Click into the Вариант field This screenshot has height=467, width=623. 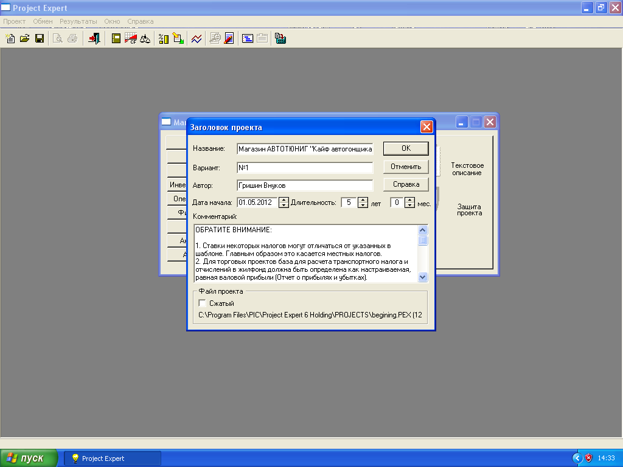[305, 168]
